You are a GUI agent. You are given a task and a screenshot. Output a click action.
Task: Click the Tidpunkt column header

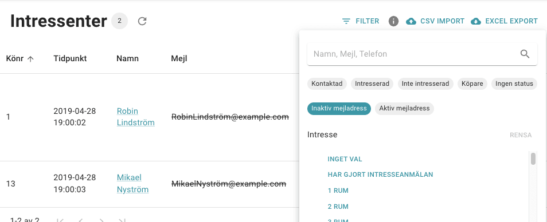[x=70, y=59]
